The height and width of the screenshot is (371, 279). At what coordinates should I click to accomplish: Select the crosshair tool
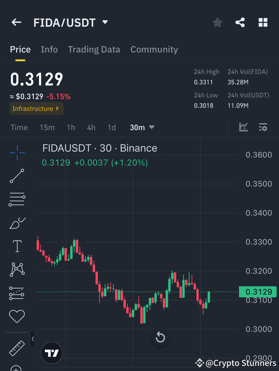coord(17,153)
